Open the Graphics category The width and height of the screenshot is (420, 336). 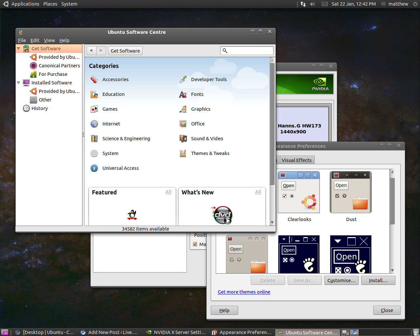coord(195,109)
